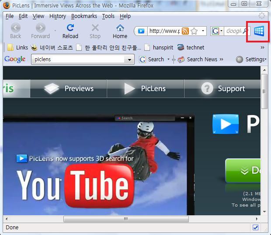Open the address bar history dropdown arrow
The width and height of the screenshot is (271, 235).
(x=203, y=31)
